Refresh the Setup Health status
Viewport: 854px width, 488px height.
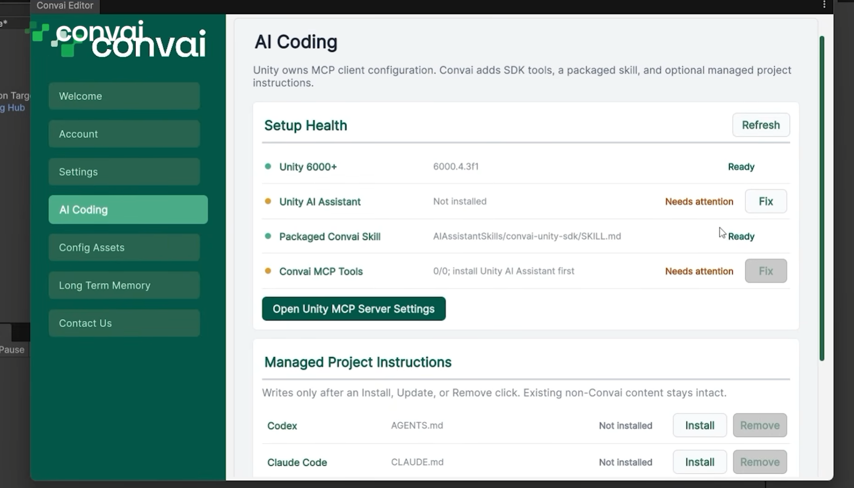pos(761,125)
